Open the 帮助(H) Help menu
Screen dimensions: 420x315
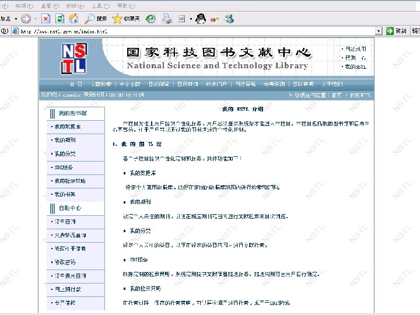point(126,6)
